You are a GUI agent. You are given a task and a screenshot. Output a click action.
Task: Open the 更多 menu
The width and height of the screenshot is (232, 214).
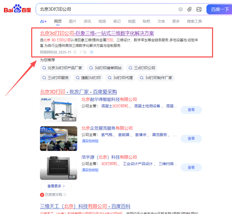[176, 21]
